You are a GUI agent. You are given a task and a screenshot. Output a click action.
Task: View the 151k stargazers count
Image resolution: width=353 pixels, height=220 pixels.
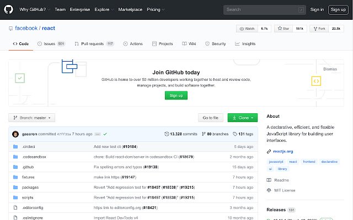(299, 29)
